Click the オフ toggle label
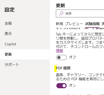The height and width of the screenshot is (95, 104). pyautogui.click(x=72, y=57)
